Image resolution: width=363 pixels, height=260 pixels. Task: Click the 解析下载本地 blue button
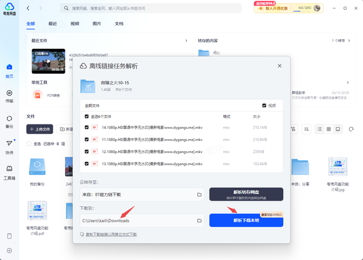(246, 221)
